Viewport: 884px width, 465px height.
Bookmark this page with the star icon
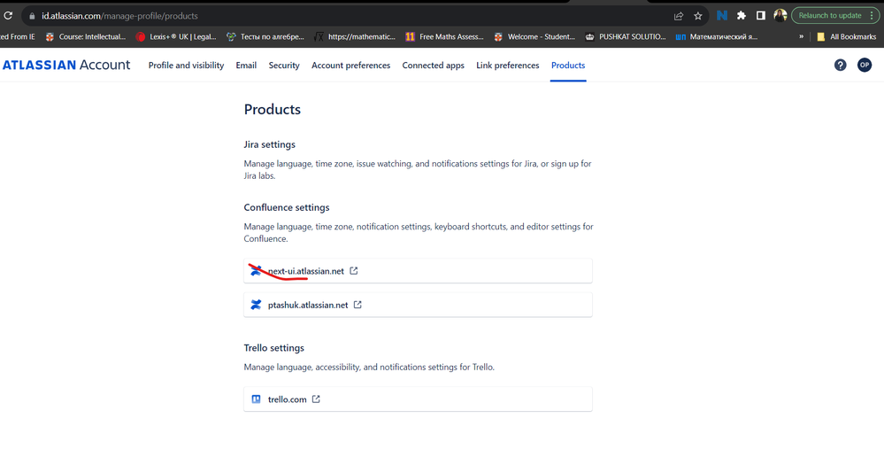click(x=698, y=16)
